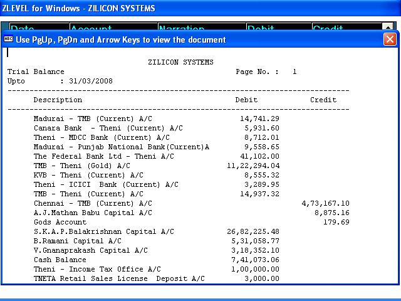This screenshot has width=401, height=301.
Task: Click debit amount 9,558.65
Action: click(262, 147)
